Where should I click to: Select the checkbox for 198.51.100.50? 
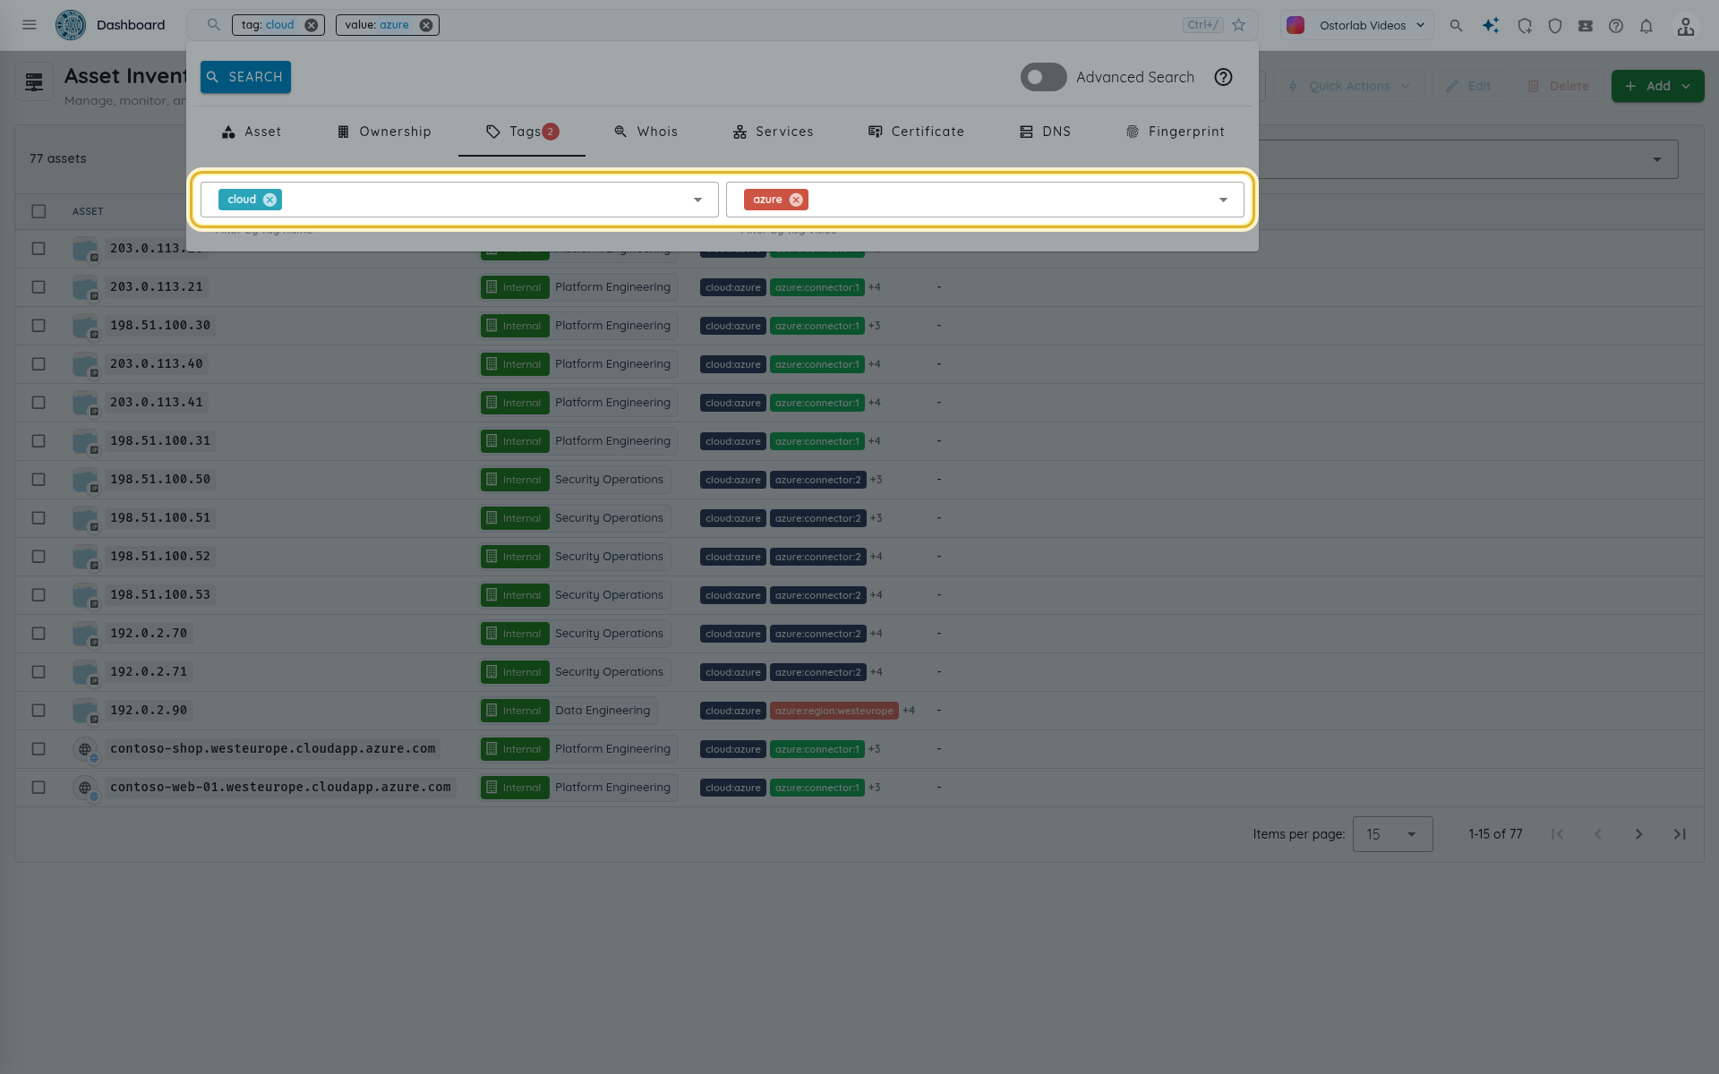pos(38,480)
